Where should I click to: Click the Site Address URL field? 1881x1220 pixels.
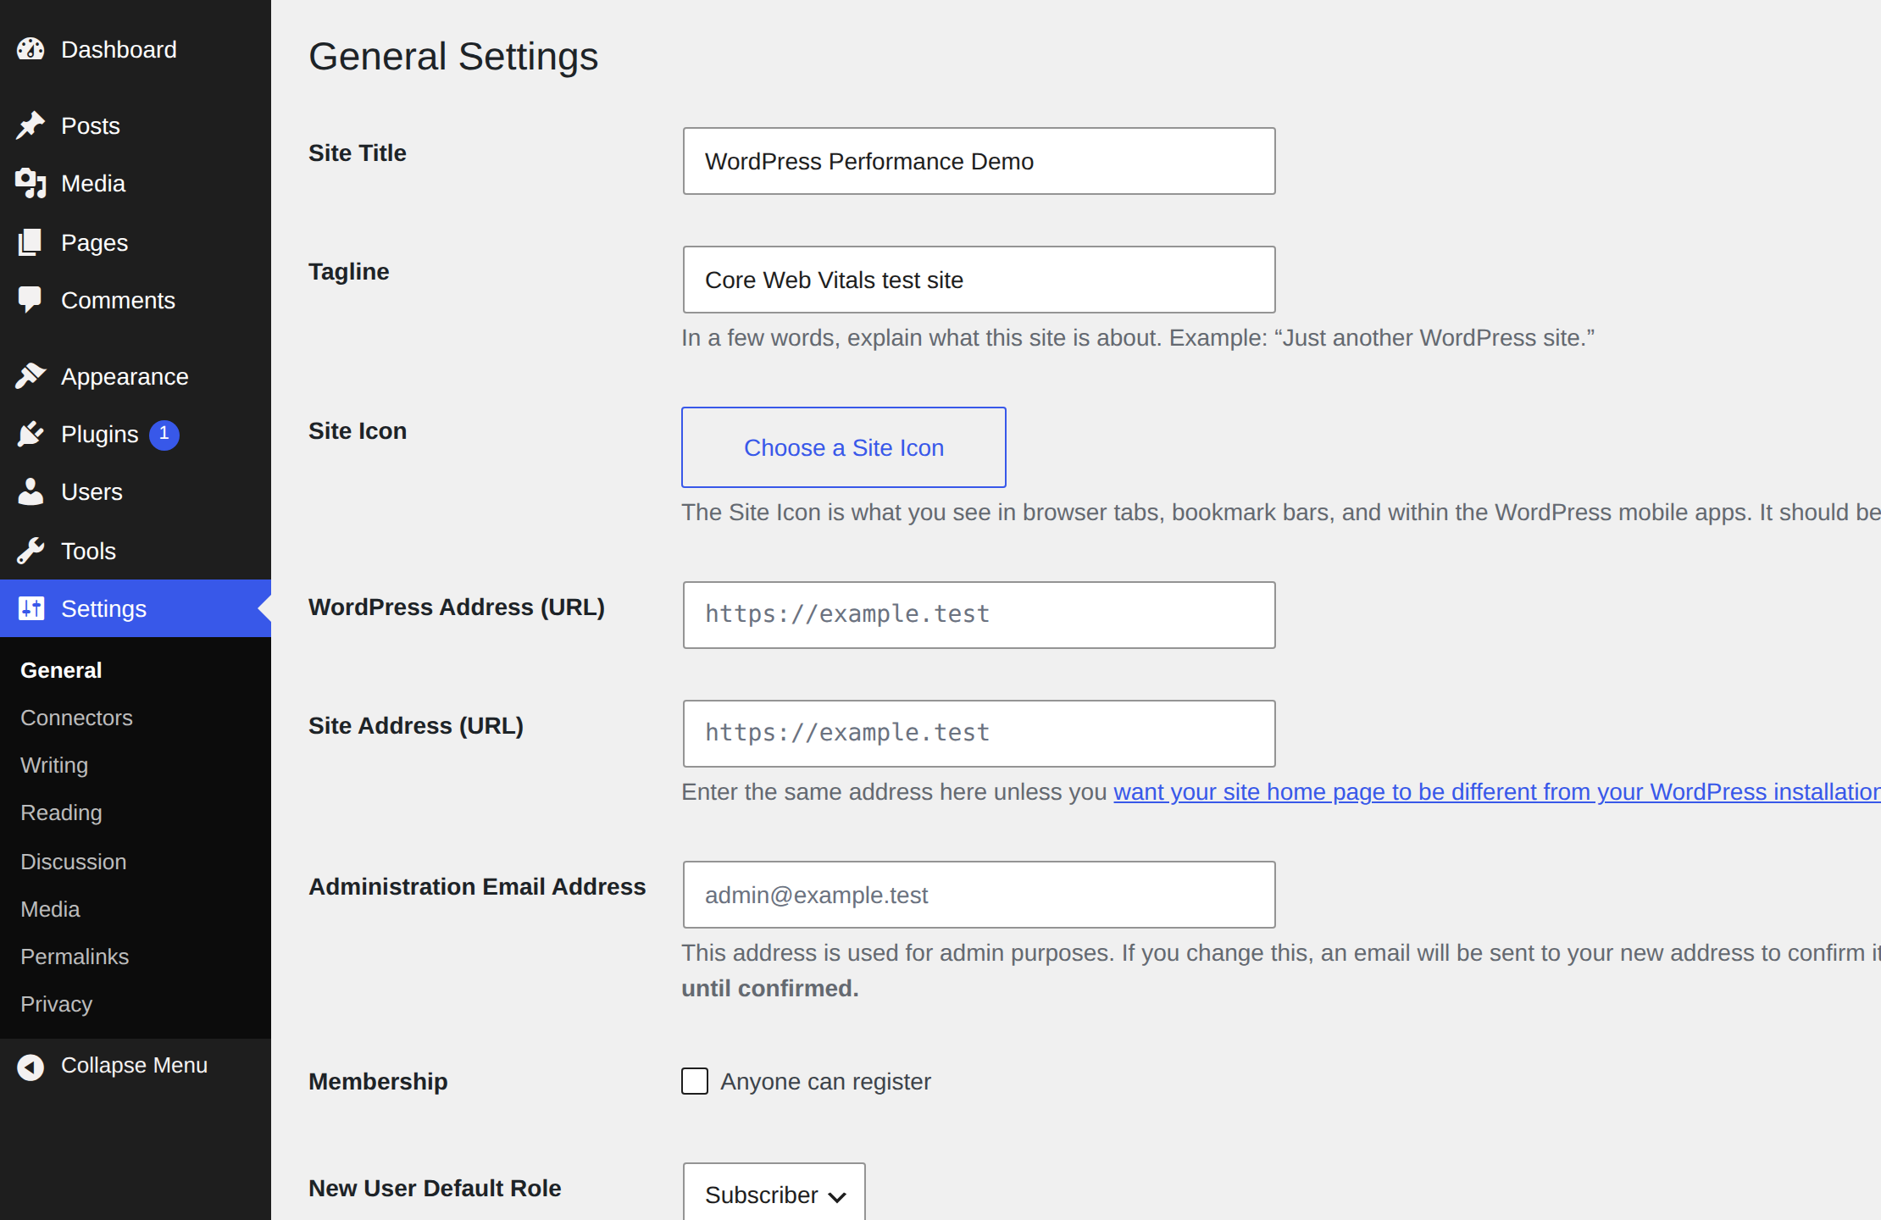(979, 734)
